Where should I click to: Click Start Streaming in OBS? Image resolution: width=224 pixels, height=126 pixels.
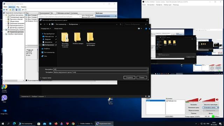tap(211, 105)
